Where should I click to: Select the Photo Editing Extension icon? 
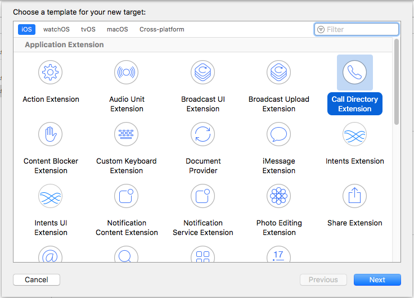coord(278,196)
